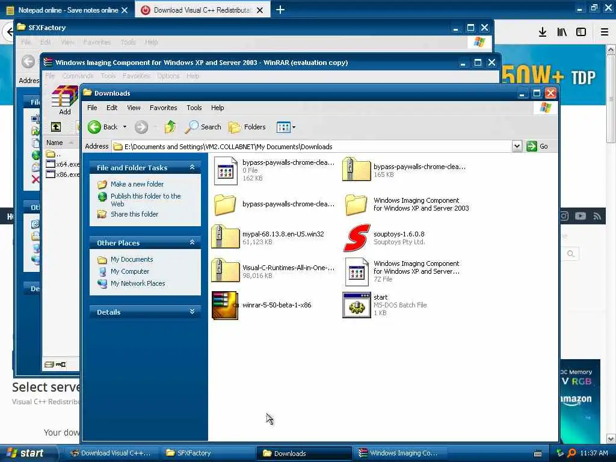Click the Downloads address path field
616x462 pixels.
pos(312,147)
